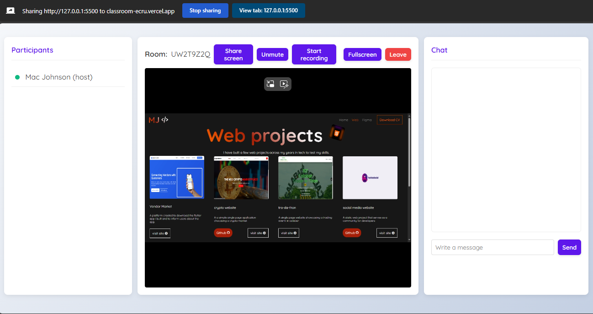
Task: Click the green status dot beside Mac Johnson
Action: tap(17, 77)
